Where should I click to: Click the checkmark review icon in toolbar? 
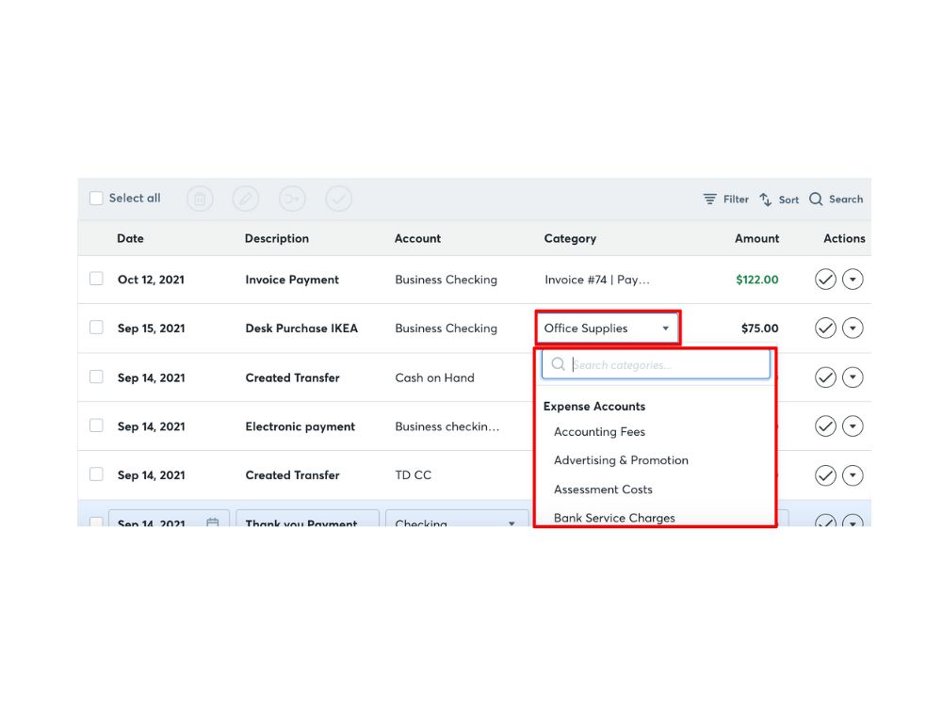[x=338, y=199]
